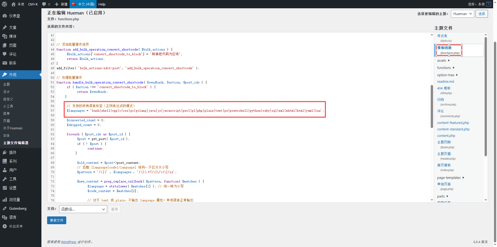Open 设置 settings icon
Image resolution: width=497 pixels, height=247 pixels.
tap(5, 188)
